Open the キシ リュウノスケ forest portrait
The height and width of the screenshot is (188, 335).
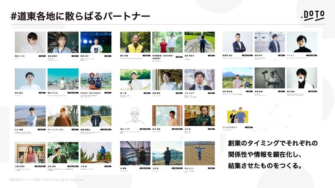(63, 116)
